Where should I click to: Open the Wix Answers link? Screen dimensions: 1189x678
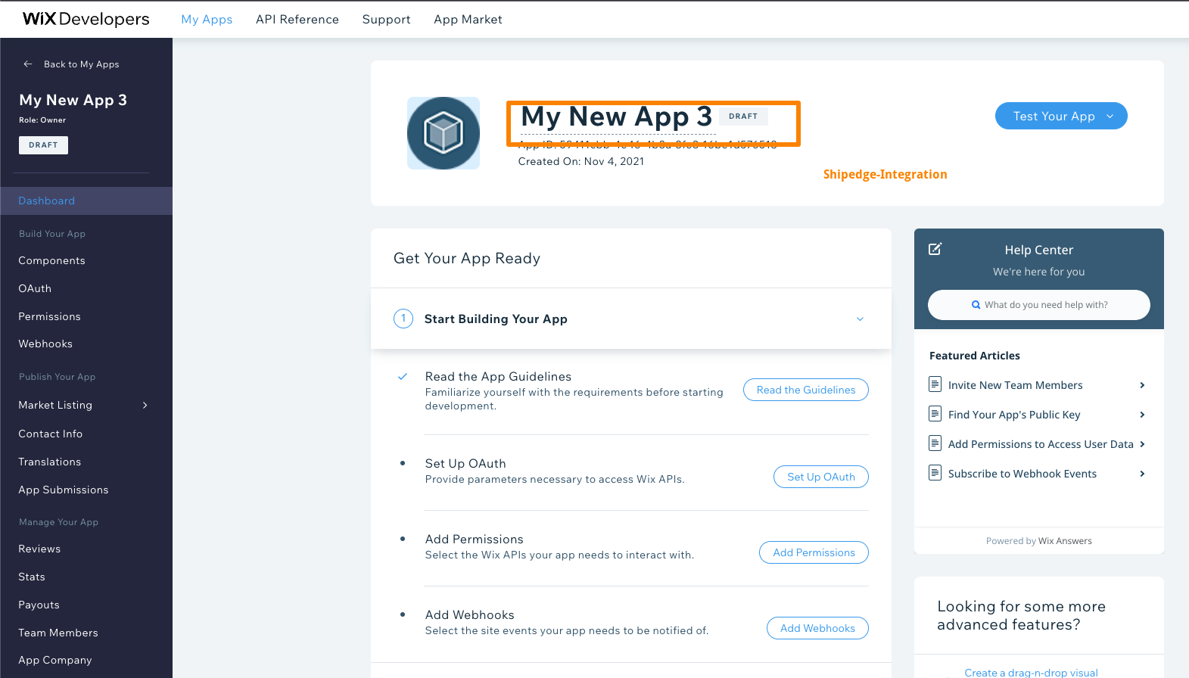tap(1065, 541)
